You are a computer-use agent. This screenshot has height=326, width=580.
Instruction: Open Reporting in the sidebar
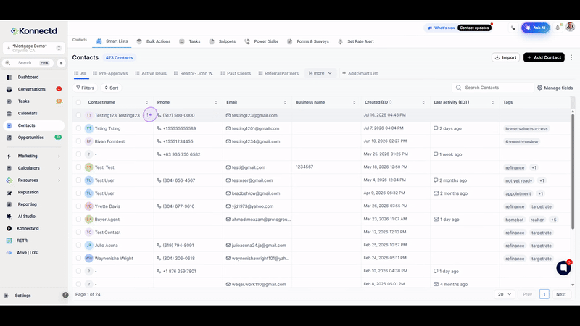(27, 204)
